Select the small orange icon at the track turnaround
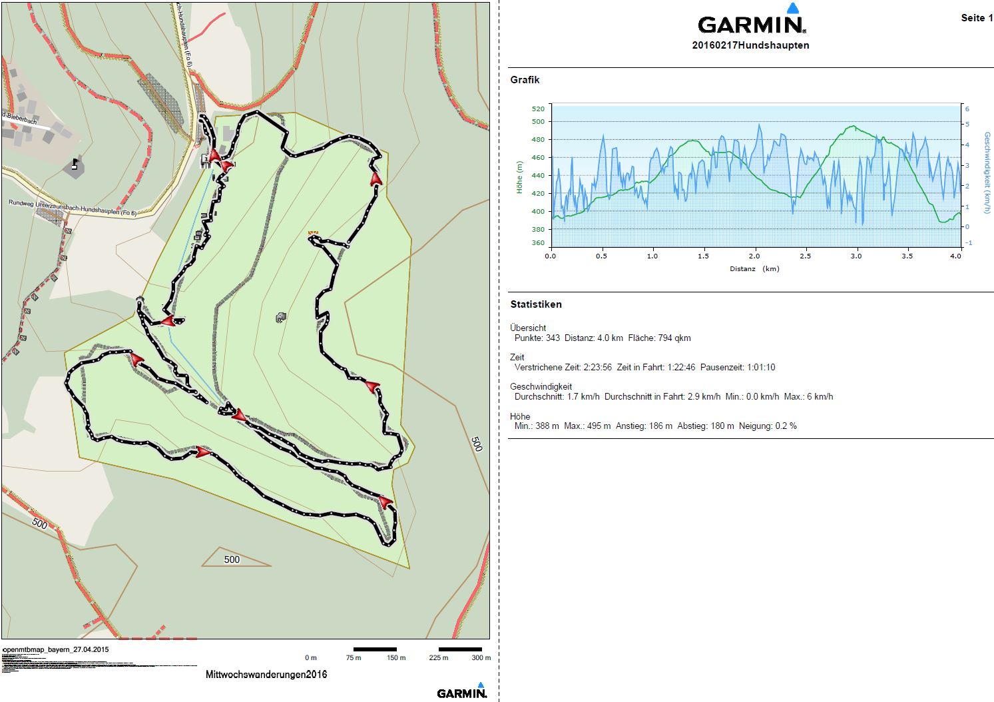This screenshot has height=702, width=994. 313,234
